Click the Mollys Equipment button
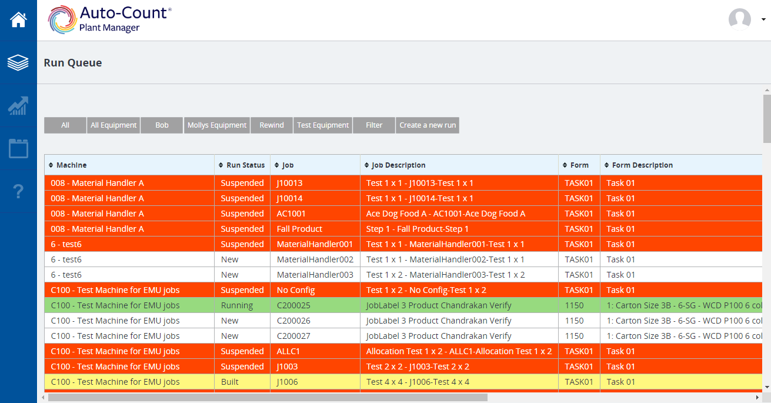Viewport: 771px width, 403px height. pos(216,125)
